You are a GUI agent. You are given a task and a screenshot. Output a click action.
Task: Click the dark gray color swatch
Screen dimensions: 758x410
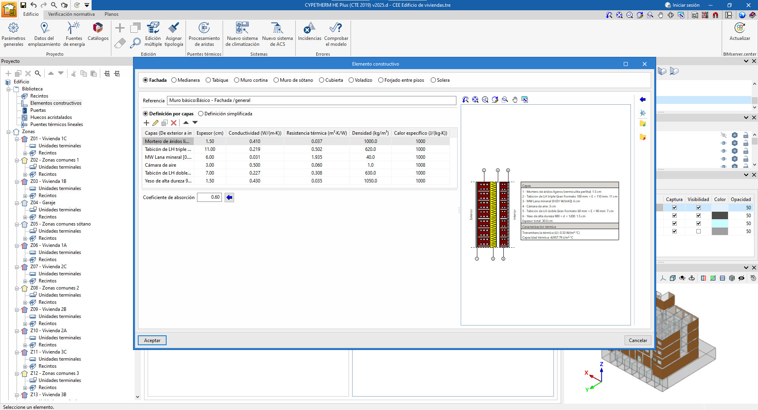pos(719,216)
